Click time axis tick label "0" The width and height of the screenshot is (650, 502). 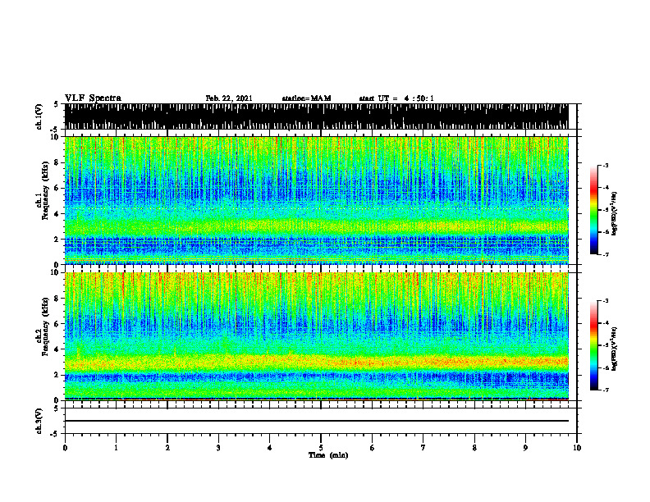(65, 448)
